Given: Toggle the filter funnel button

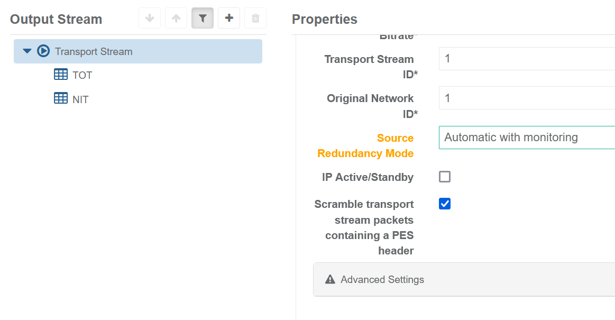Looking at the screenshot, I should click(203, 19).
